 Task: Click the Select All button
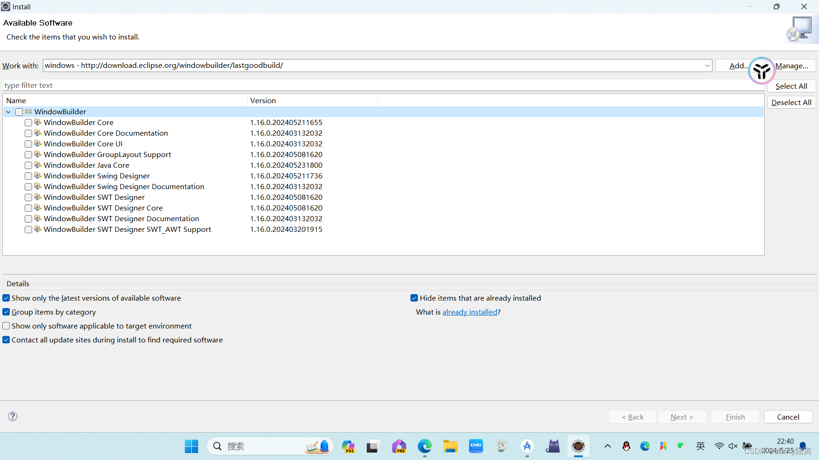pos(791,86)
